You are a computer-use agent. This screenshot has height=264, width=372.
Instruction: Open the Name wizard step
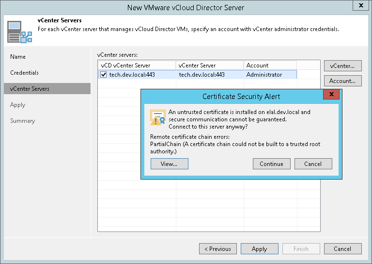[18, 57]
